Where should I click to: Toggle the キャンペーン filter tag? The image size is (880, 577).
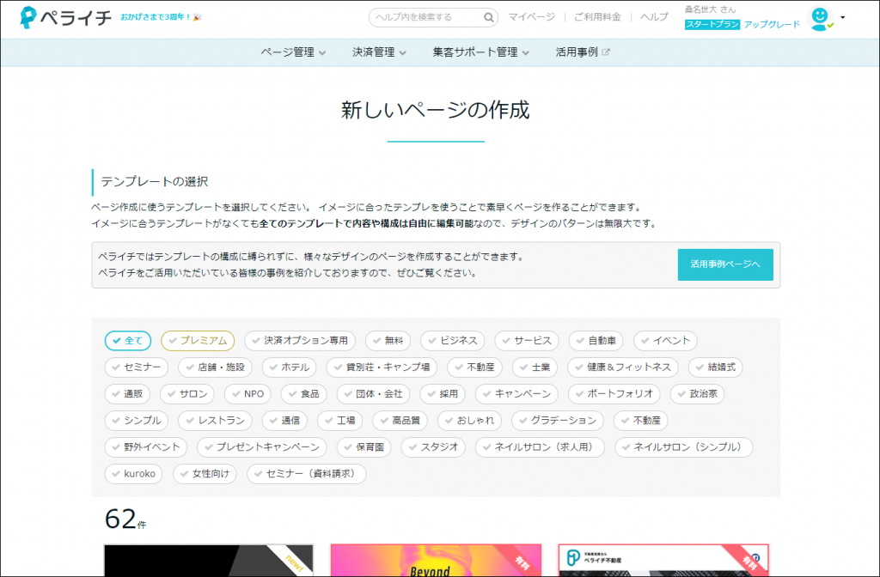(516, 393)
